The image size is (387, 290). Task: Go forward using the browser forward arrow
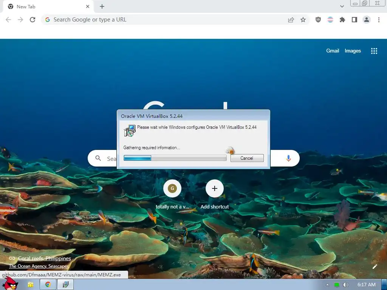click(20, 20)
